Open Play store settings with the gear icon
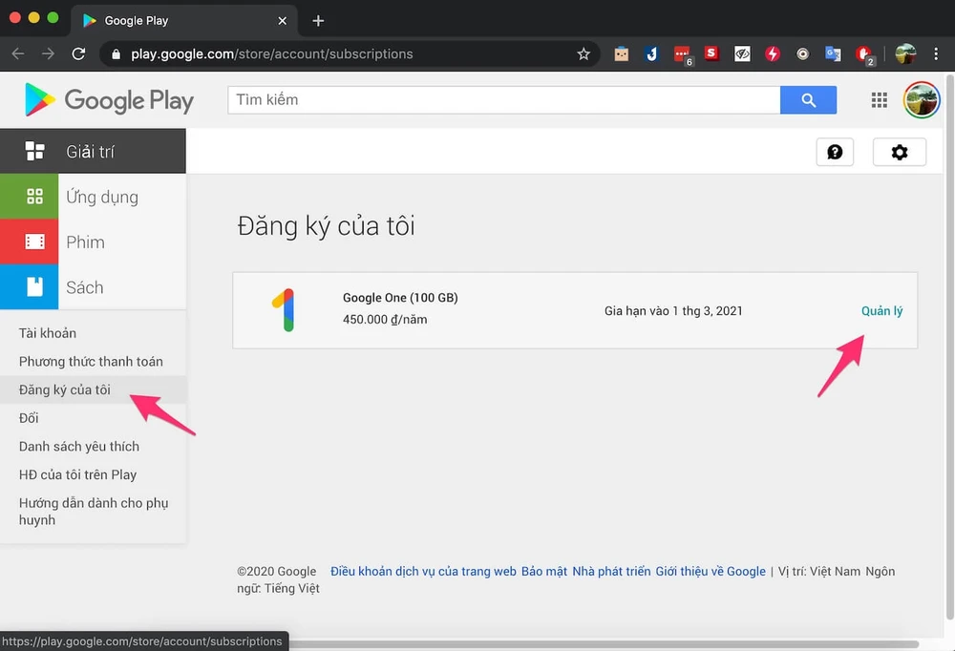The width and height of the screenshot is (955, 651). pyautogui.click(x=899, y=151)
